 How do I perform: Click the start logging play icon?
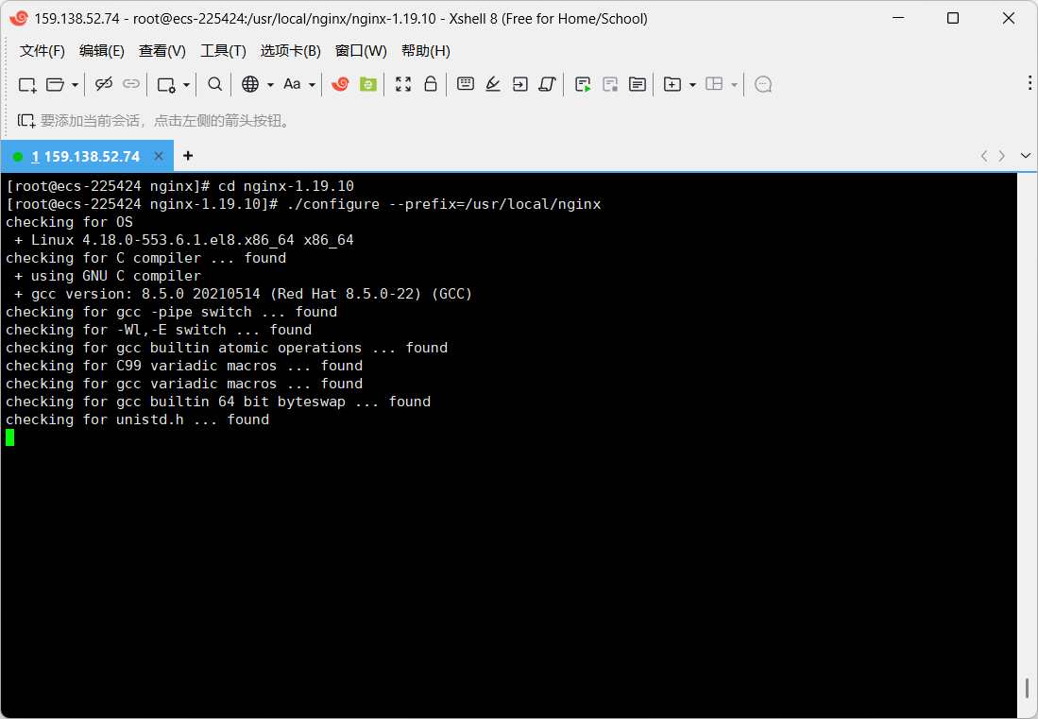(x=583, y=84)
